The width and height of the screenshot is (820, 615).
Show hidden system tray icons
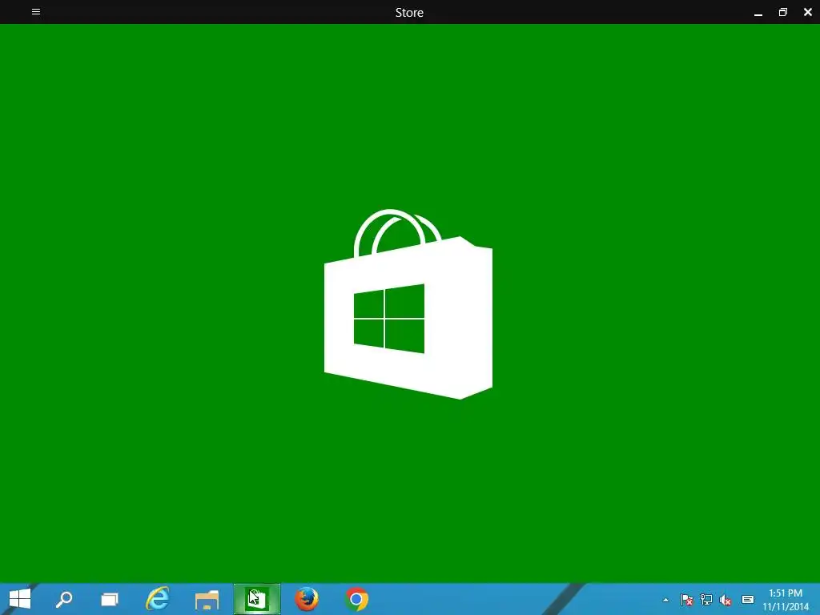pos(665,600)
